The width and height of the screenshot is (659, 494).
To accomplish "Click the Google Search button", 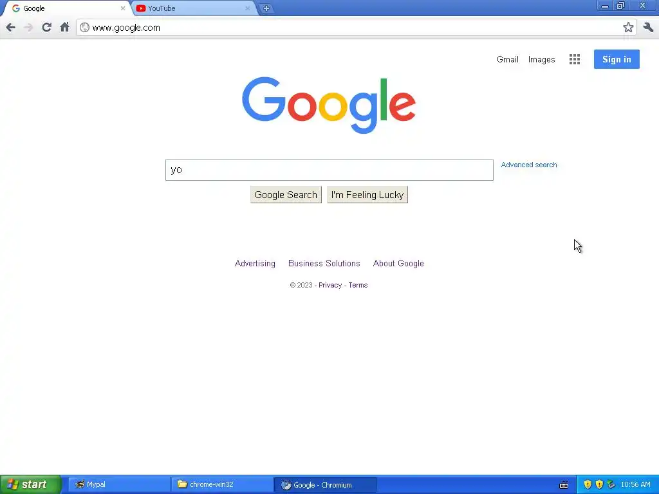I will (286, 195).
